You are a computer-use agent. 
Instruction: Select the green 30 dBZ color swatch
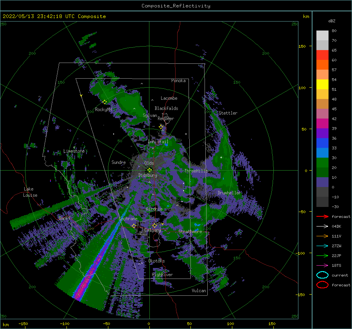(322, 163)
